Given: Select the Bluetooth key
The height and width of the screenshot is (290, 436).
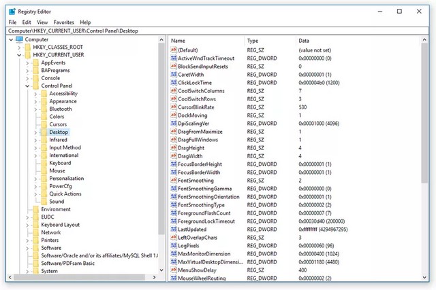Looking at the screenshot, I should pos(61,109).
